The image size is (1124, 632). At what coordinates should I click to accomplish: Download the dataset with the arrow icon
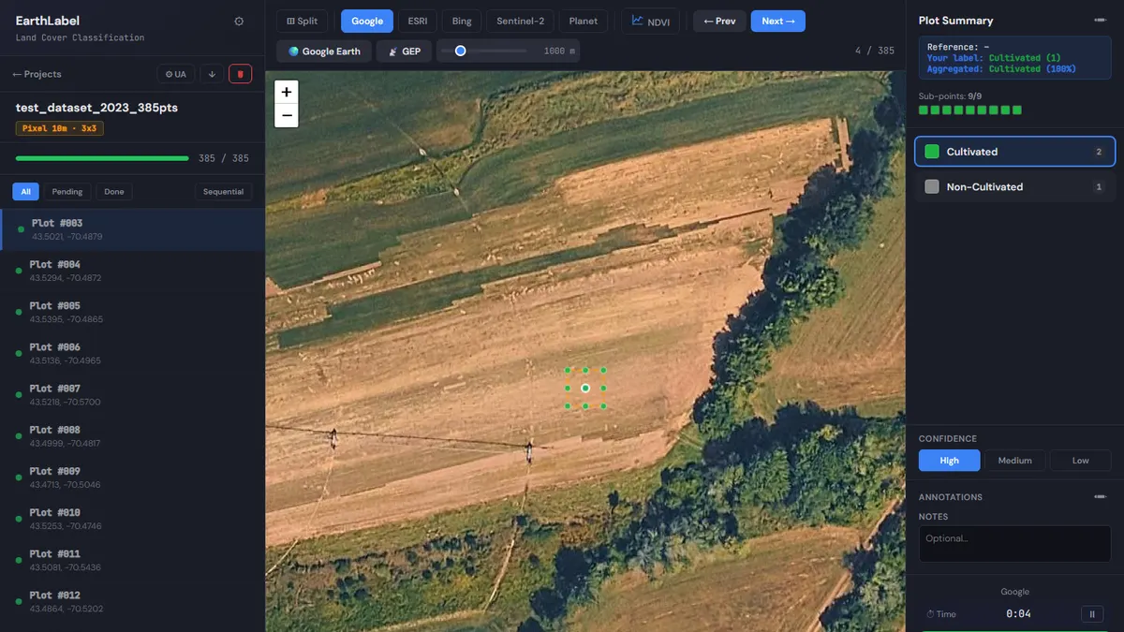212,74
